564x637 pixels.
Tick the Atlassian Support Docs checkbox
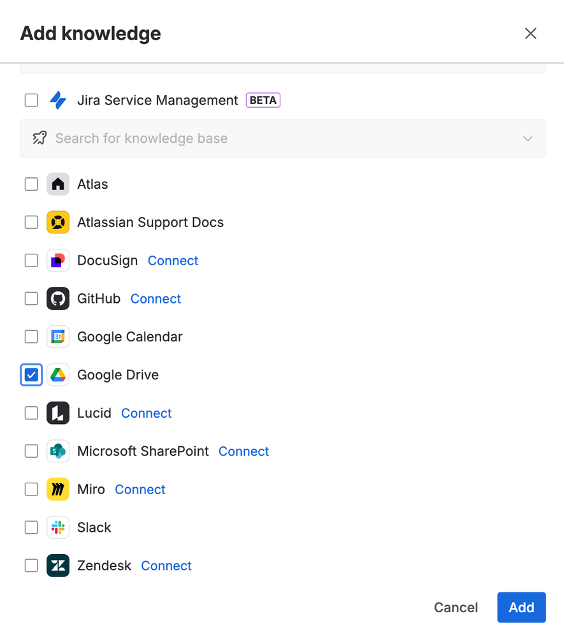pos(31,223)
